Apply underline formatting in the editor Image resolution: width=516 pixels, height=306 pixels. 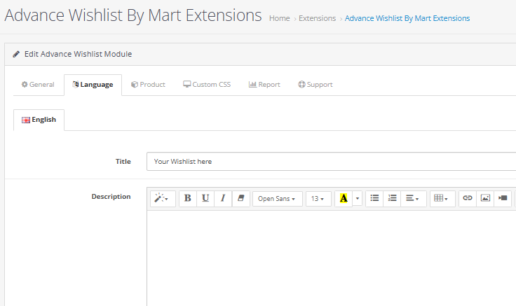pos(205,198)
